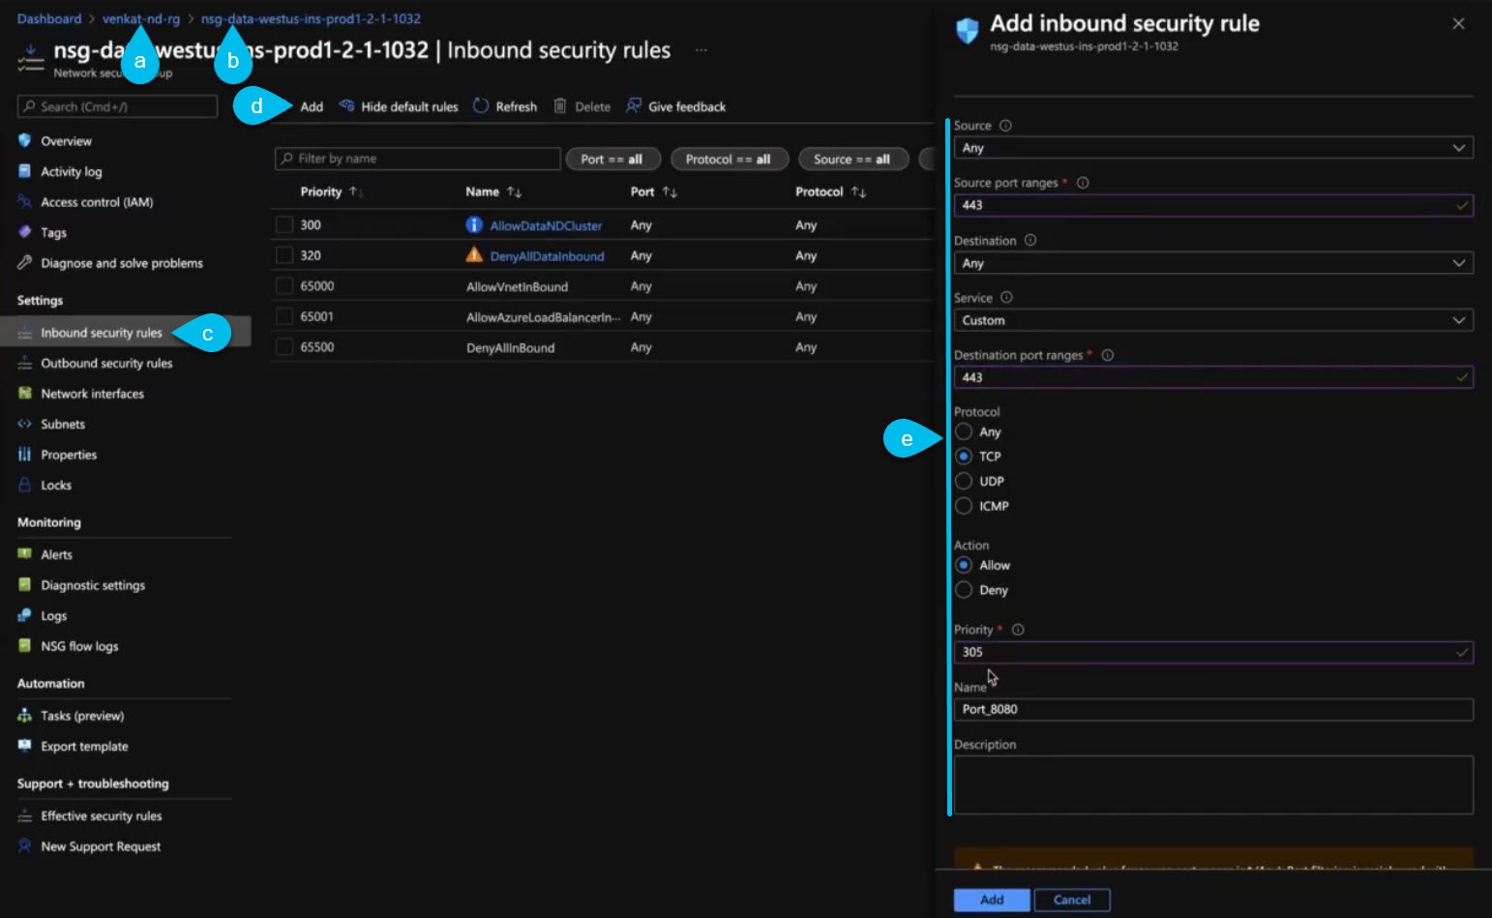Click the Hide default rules icon
This screenshot has width=1492, height=918.
[x=346, y=106]
